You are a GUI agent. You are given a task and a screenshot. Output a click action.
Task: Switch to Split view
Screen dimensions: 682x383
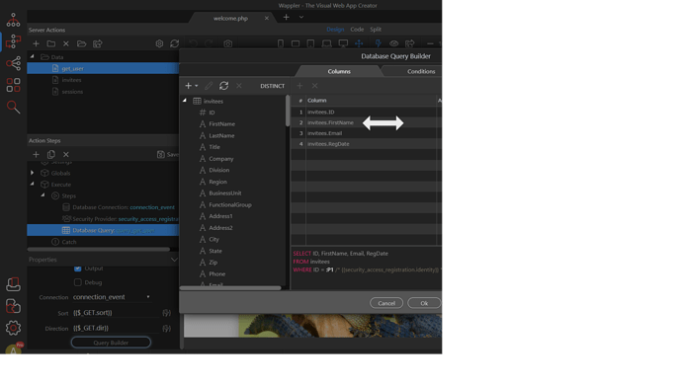pos(376,29)
